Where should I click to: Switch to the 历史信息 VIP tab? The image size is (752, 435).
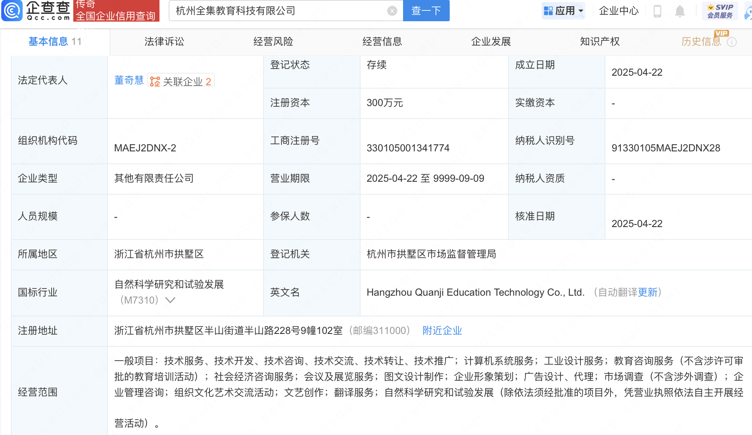(x=701, y=42)
